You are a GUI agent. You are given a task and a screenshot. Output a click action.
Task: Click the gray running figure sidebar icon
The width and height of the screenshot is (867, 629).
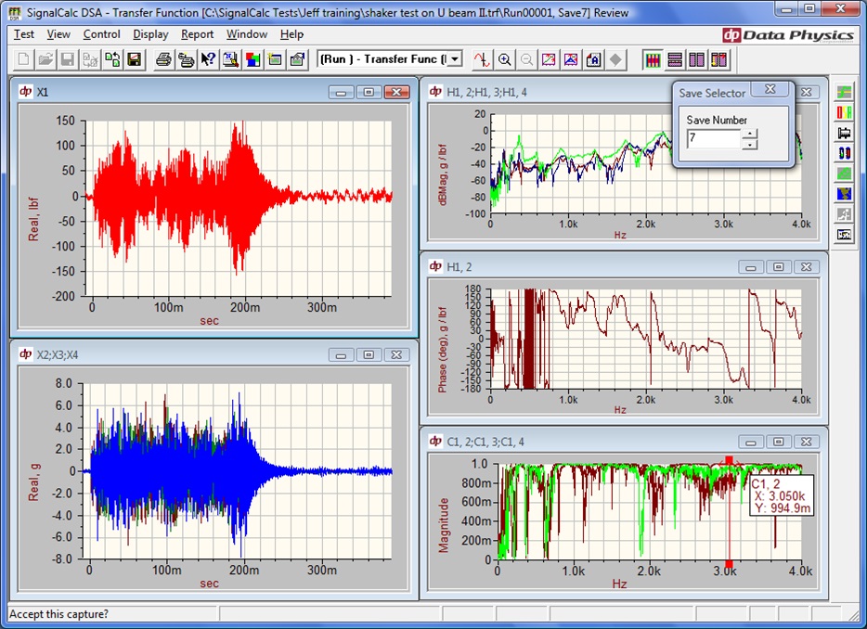click(845, 214)
